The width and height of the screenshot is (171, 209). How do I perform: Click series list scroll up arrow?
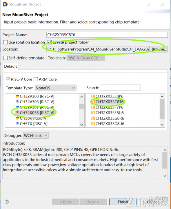(81, 96)
